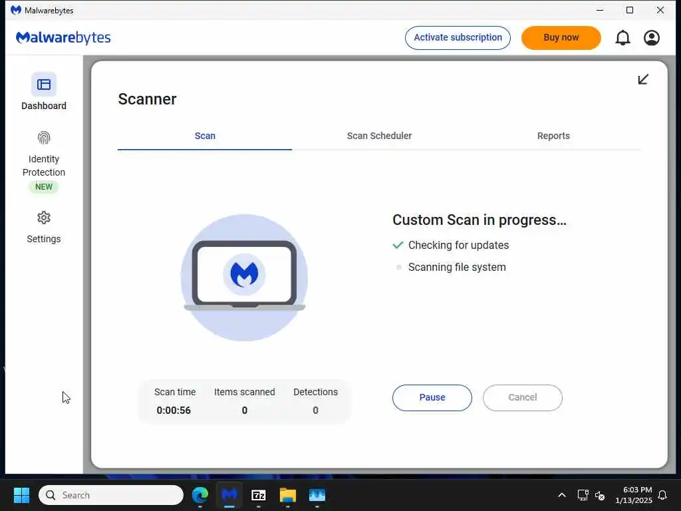Viewport: 681px width, 511px height.
Task: Open Microsoft Edge from taskbar
Action: pyautogui.click(x=200, y=495)
